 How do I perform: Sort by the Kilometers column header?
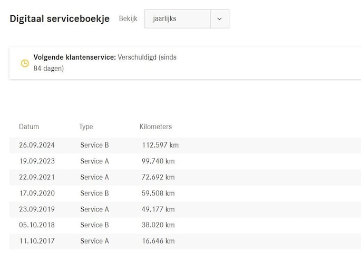point(155,127)
